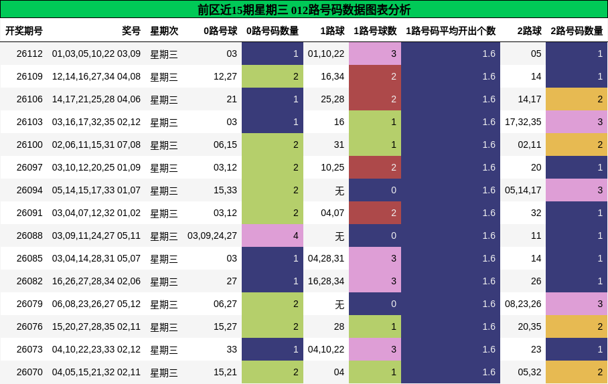Select the 2路球 cell 05,32
This screenshot has height=384, width=608.
point(530,372)
